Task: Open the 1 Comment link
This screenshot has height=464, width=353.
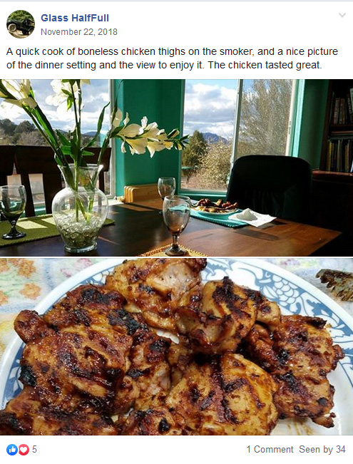Action: pyautogui.click(x=270, y=450)
